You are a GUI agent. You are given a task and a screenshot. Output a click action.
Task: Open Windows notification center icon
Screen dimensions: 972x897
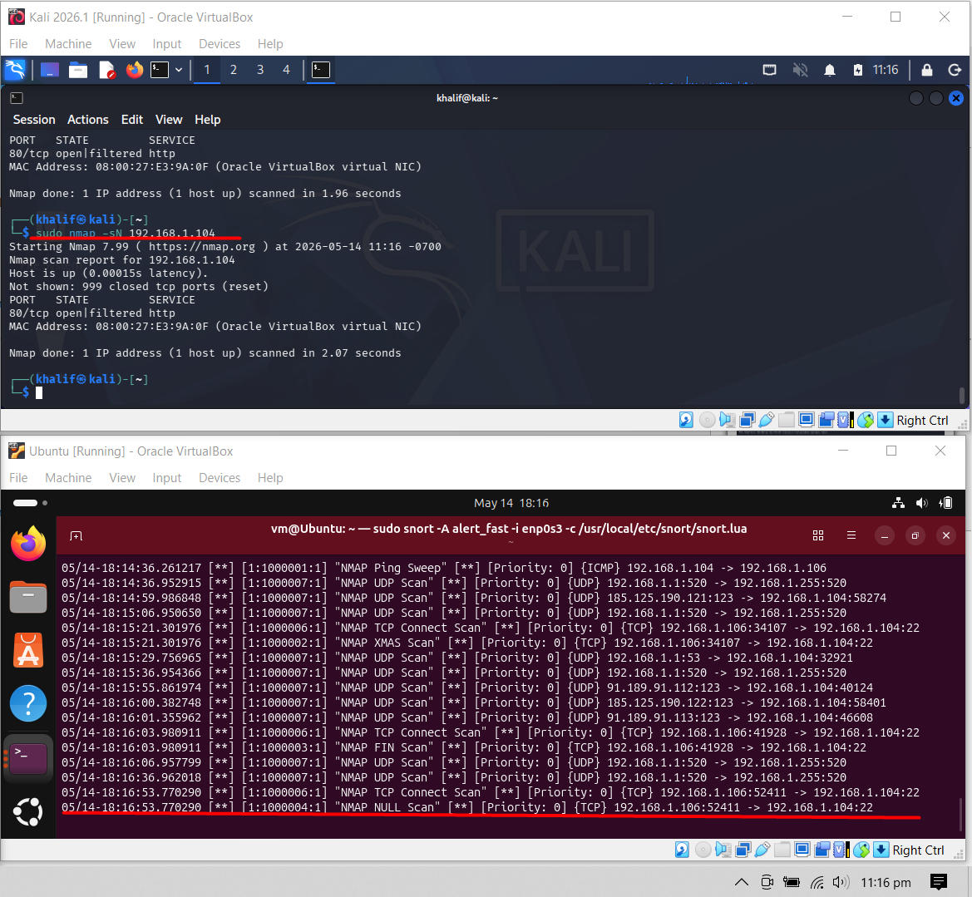click(x=939, y=882)
